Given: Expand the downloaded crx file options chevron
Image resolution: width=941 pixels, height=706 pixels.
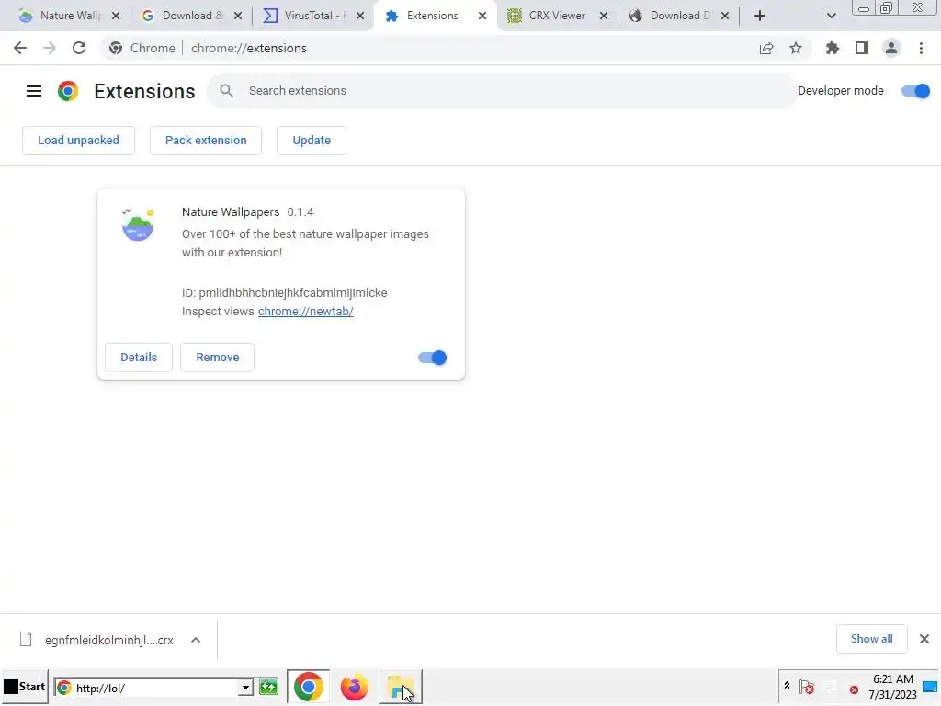Looking at the screenshot, I should (x=196, y=640).
